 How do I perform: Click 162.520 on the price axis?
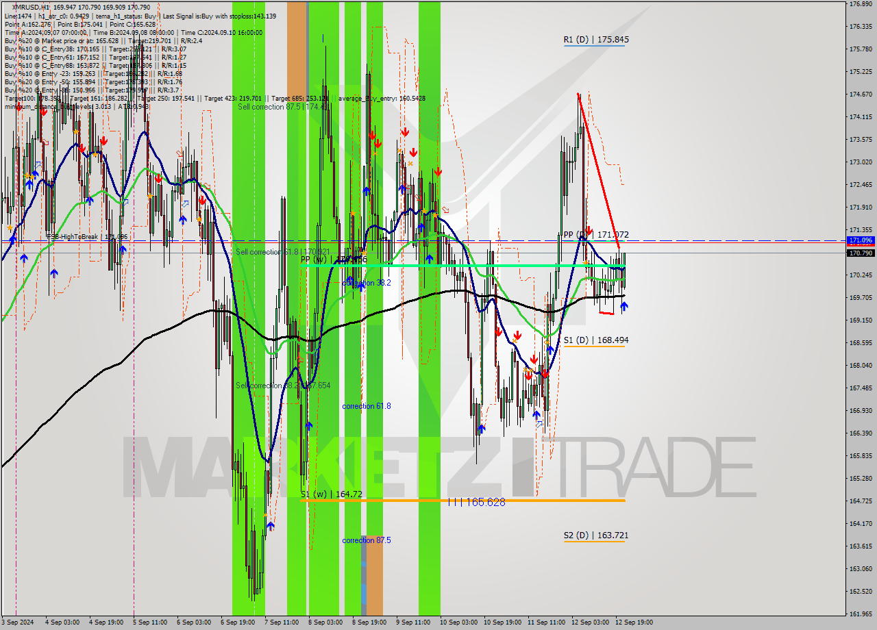click(x=861, y=592)
